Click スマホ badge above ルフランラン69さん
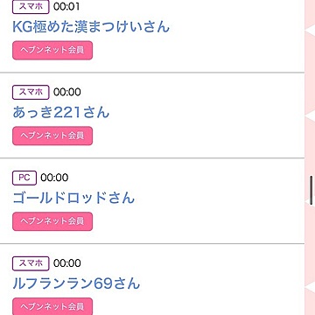 tap(31, 263)
